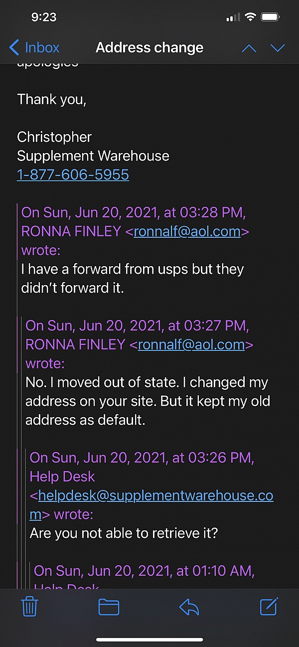The width and height of the screenshot is (299, 647).
Task: Open the move-to-folder icon
Action: tap(109, 607)
